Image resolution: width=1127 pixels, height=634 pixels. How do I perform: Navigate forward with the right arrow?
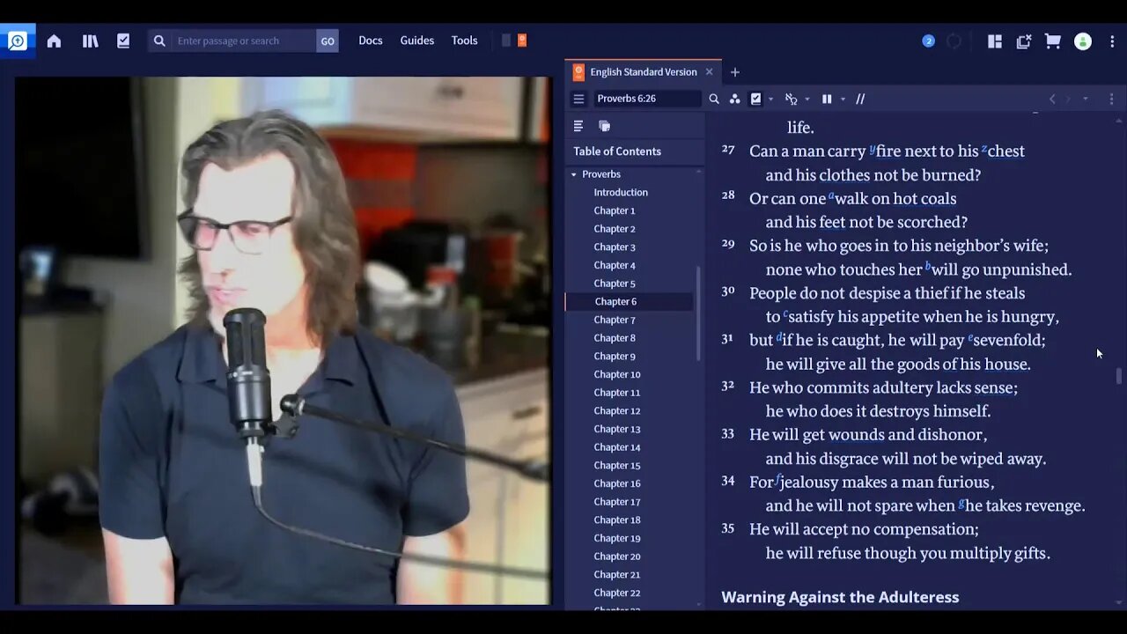pos(1068,99)
